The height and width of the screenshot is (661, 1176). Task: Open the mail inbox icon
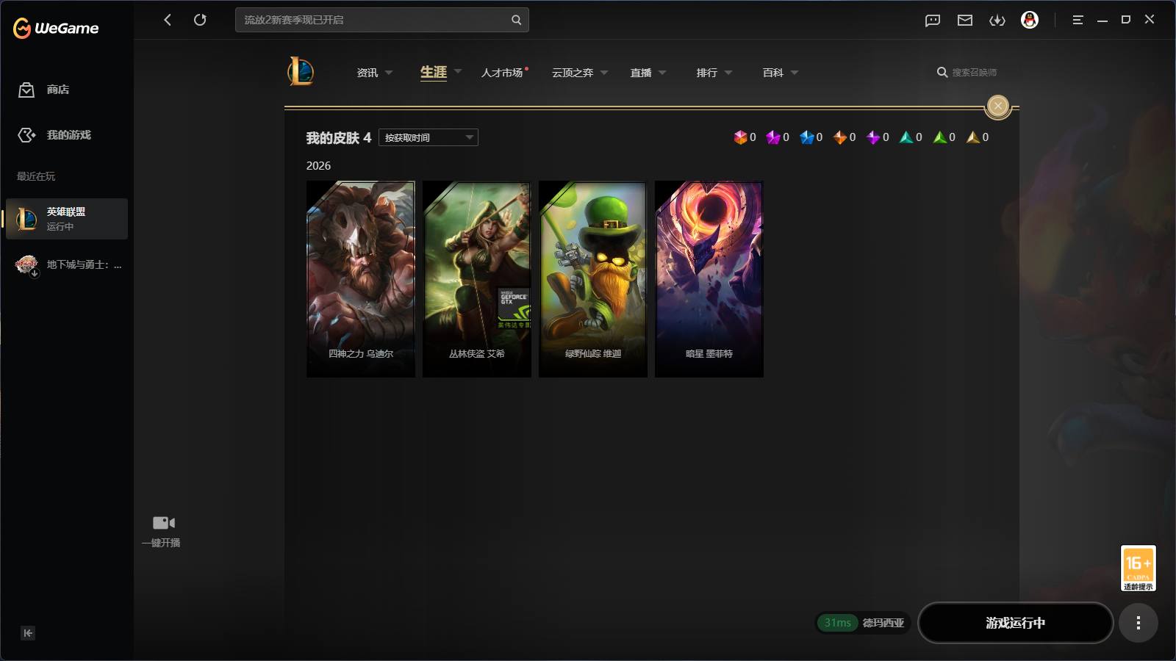[965, 21]
